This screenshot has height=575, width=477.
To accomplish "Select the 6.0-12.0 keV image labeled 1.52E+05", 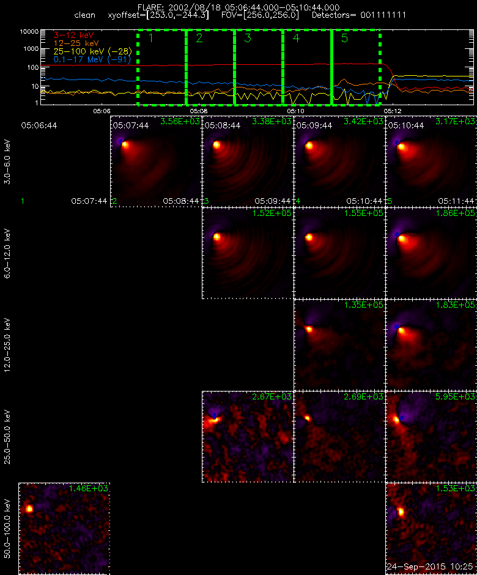I will (248, 253).
